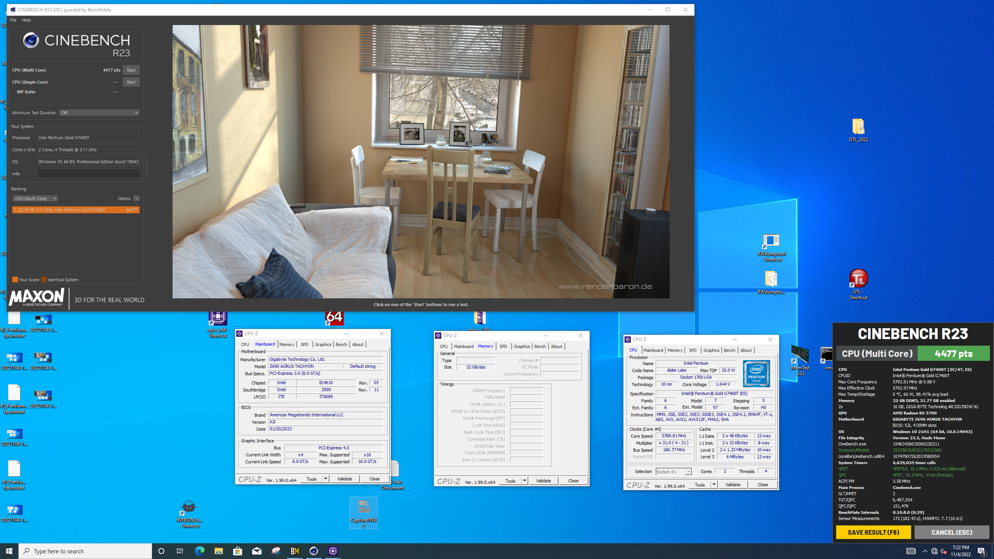Select the Pentium Gold G7400T ranking row
994x559 pixels.
(x=76, y=210)
